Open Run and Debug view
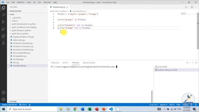Screen dimensions: 199x112 3,29
